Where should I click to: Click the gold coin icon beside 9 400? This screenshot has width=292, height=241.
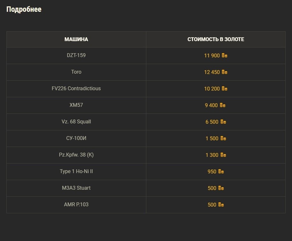223,106
